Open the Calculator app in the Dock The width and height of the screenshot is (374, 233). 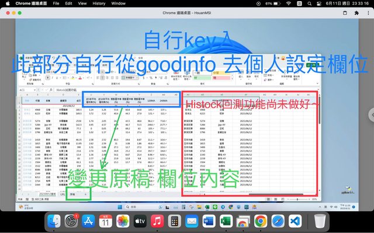(175, 221)
